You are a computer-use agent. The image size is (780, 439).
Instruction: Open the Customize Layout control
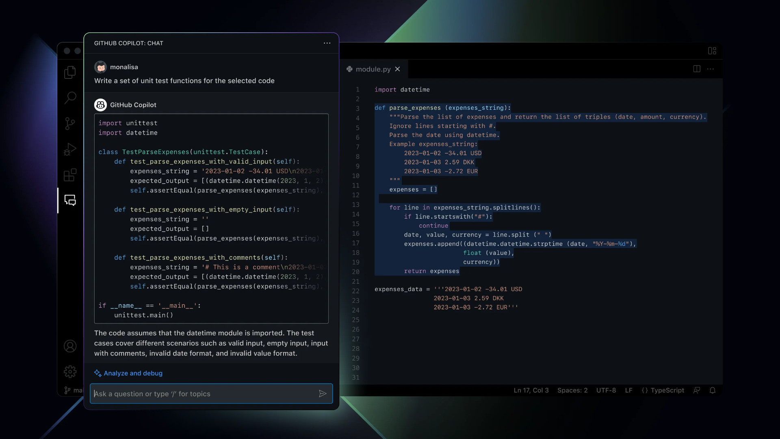712,50
